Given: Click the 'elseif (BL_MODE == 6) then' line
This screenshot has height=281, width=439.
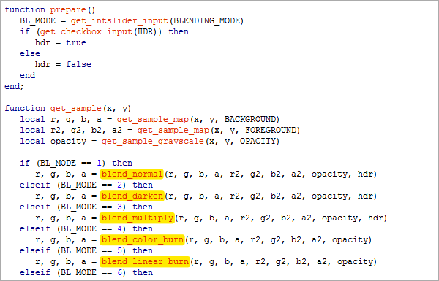Looking at the screenshot, I should (86, 272).
